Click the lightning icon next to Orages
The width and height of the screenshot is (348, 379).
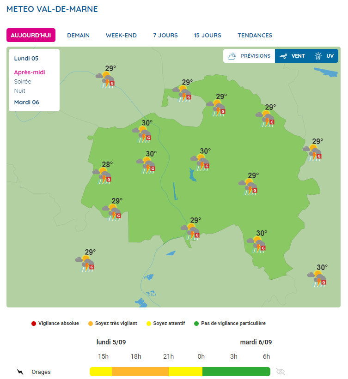coord(20,372)
